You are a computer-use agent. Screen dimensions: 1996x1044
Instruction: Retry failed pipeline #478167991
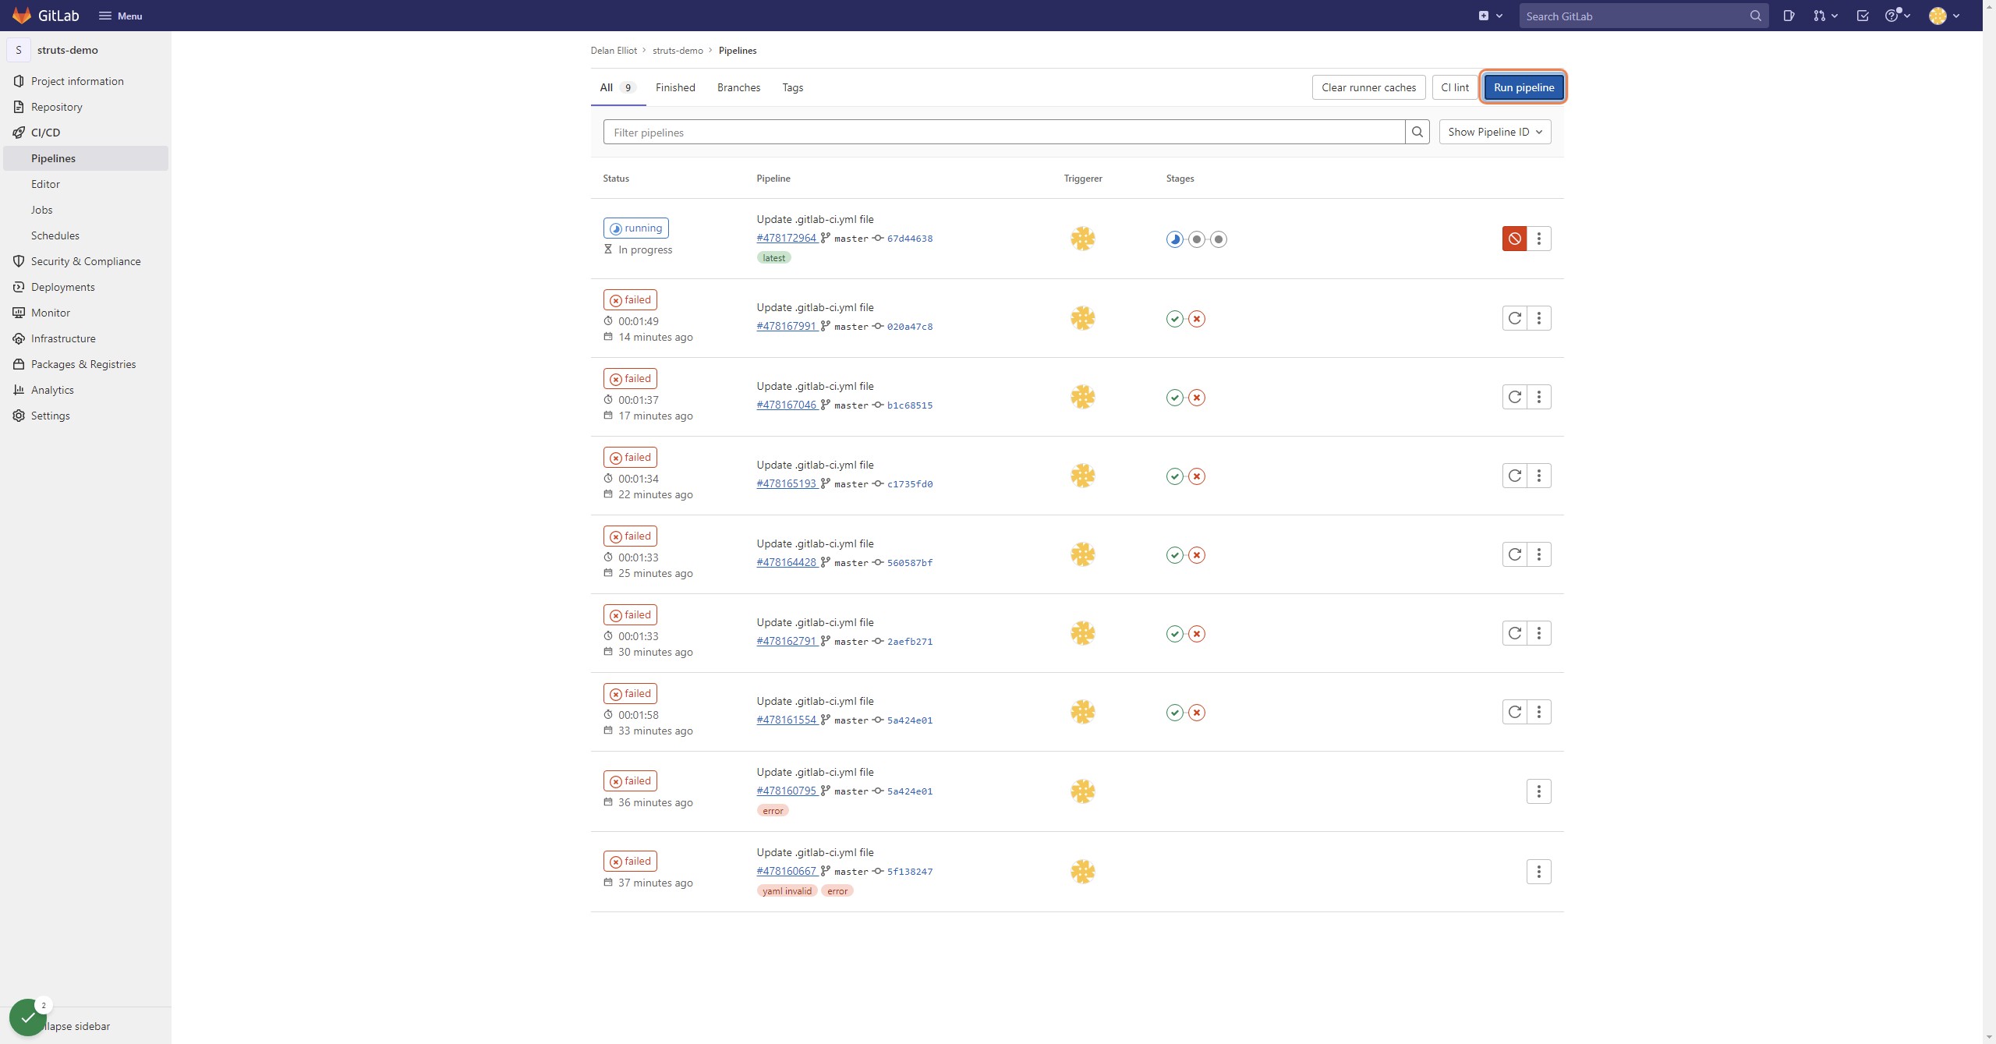pos(1514,318)
